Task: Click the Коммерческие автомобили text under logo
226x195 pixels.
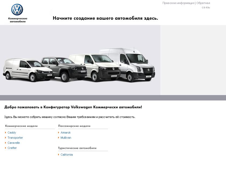Action: click(17, 20)
